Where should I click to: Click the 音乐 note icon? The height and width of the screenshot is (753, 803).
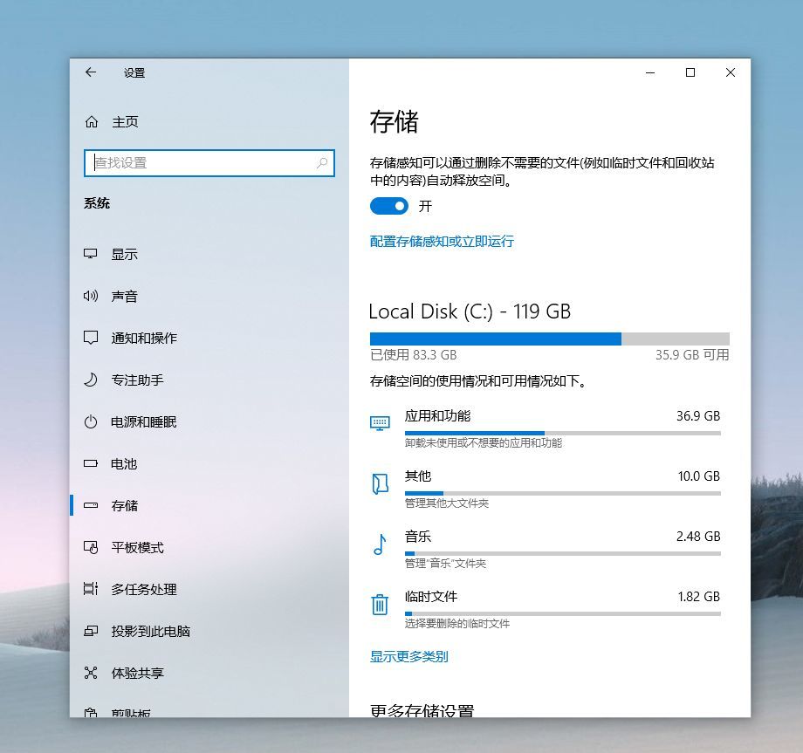coord(380,544)
